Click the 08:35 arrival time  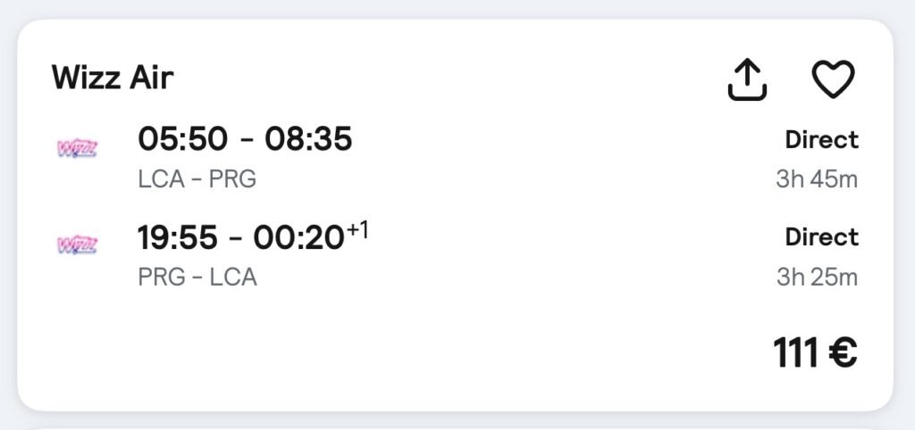click(x=308, y=140)
